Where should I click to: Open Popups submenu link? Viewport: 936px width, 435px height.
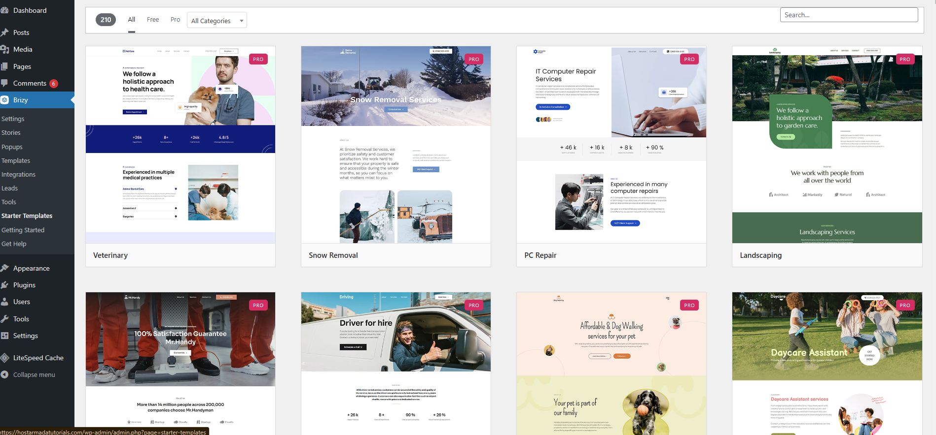(12, 147)
